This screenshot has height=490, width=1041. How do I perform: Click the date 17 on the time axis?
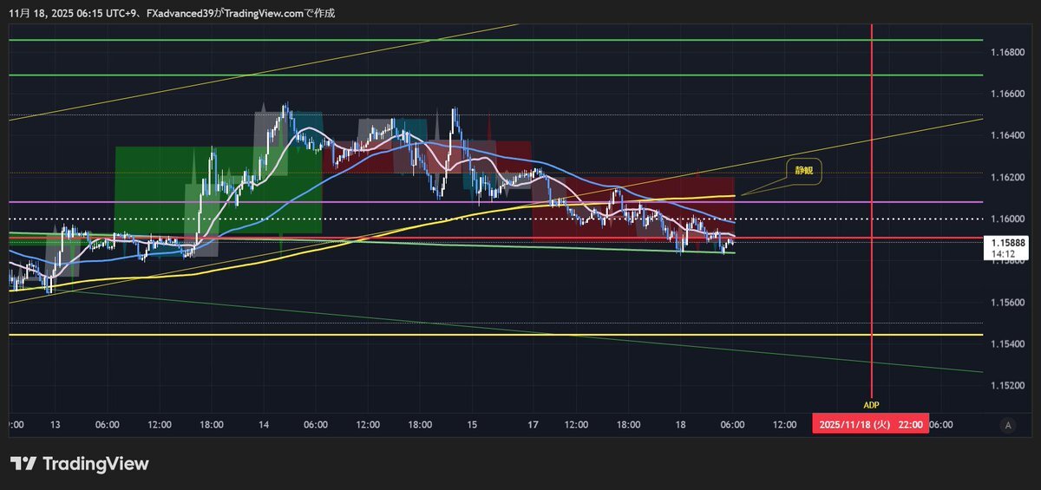click(x=533, y=425)
